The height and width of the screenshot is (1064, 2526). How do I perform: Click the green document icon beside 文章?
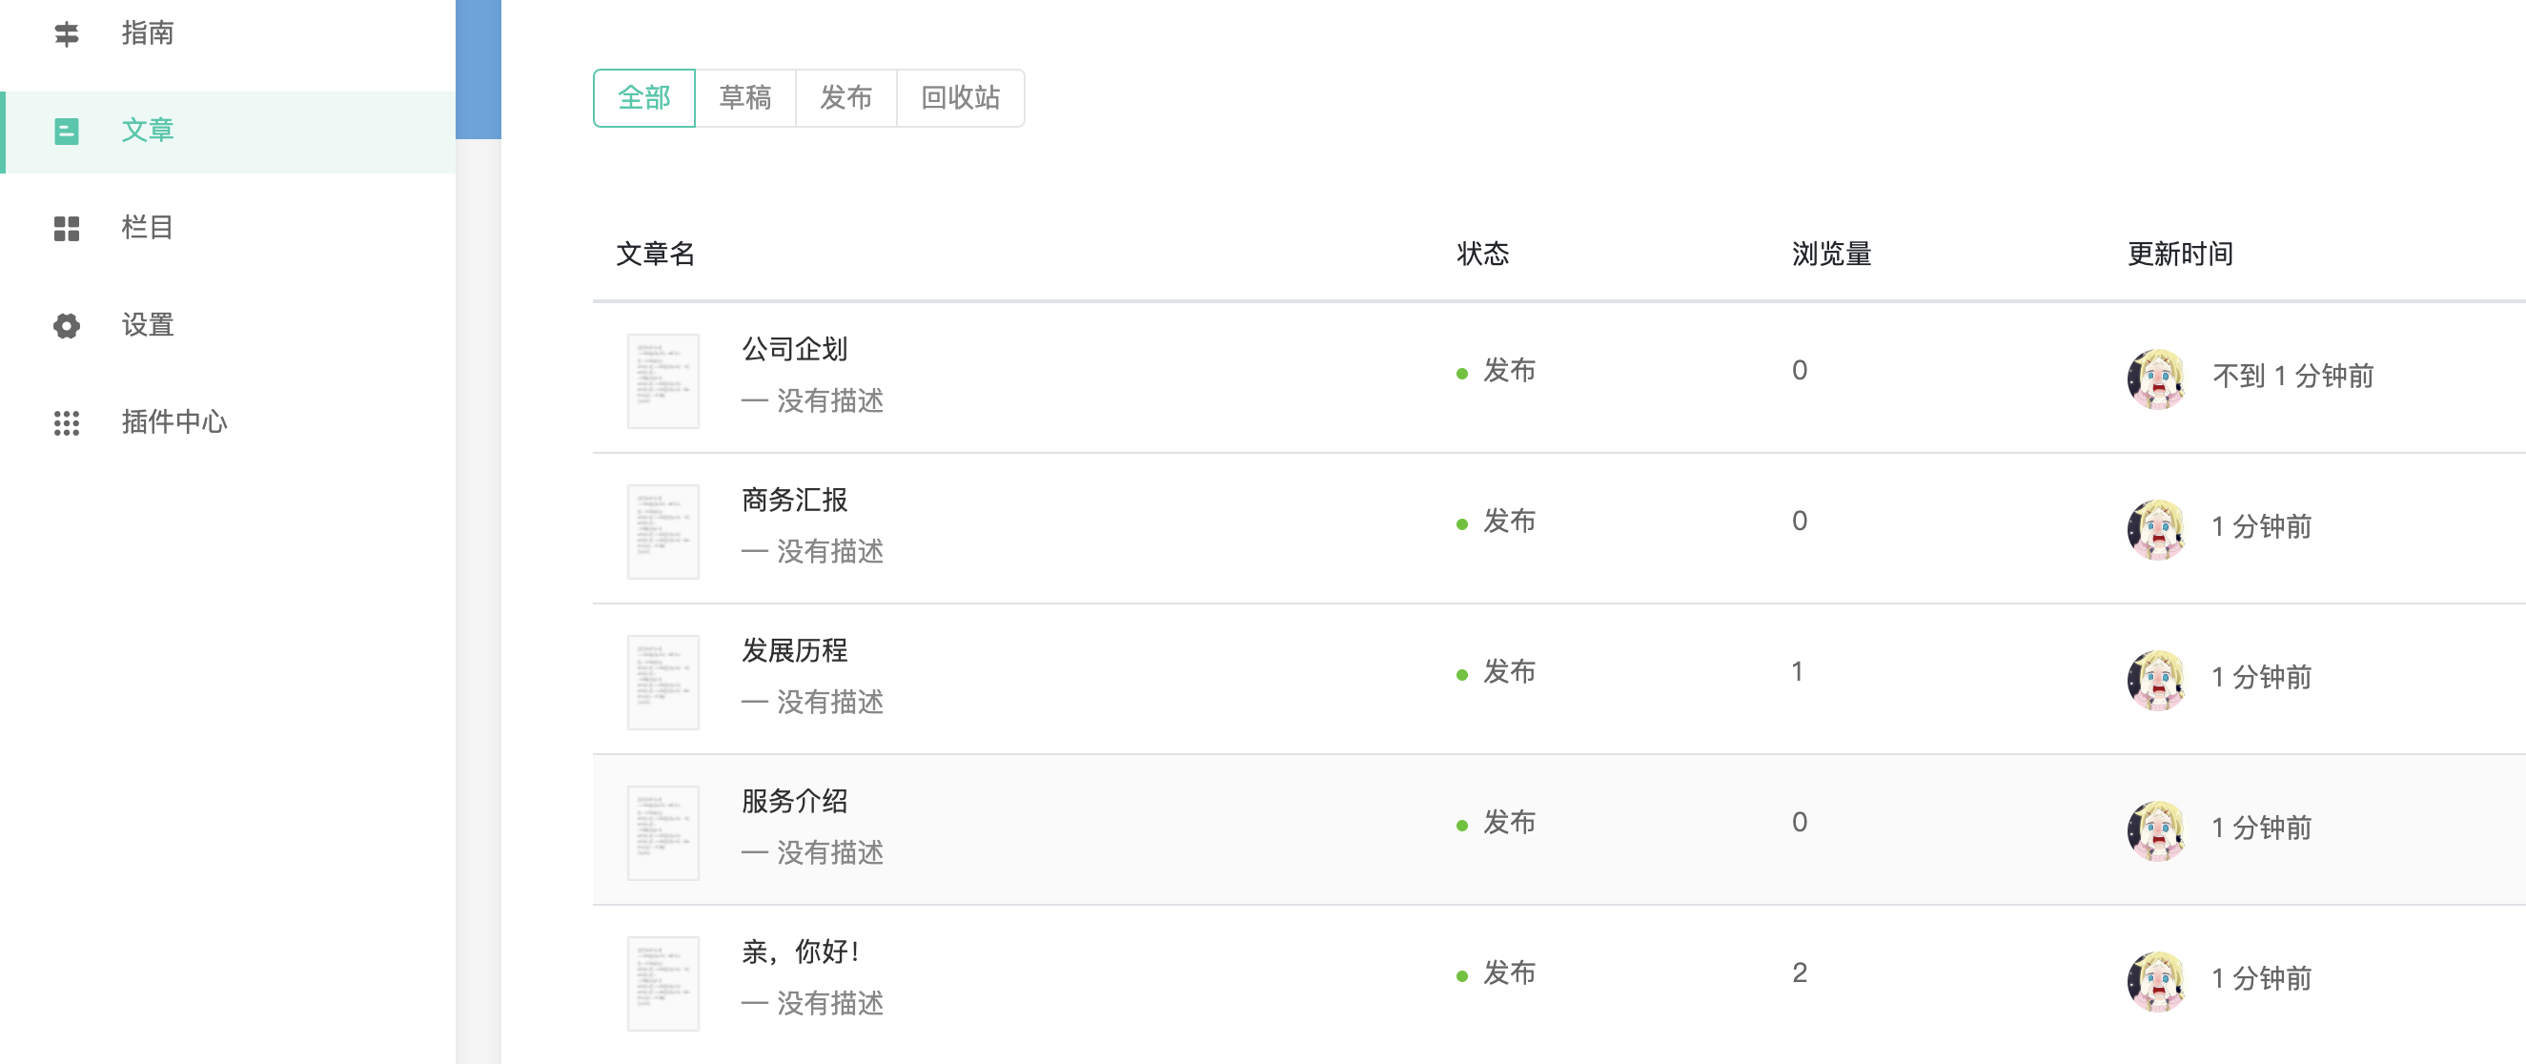67,132
